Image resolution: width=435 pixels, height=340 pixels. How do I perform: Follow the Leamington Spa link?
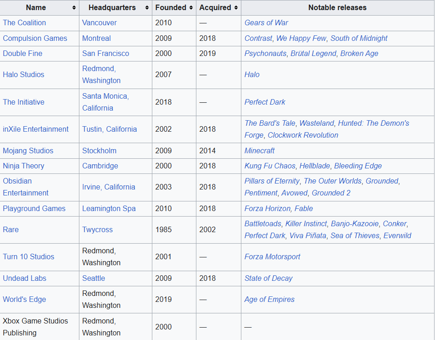[109, 209]
